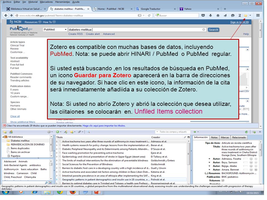Click the tag selector color menu icon
The width and height of the screenshot is (267, 200).
click(50, 183)
